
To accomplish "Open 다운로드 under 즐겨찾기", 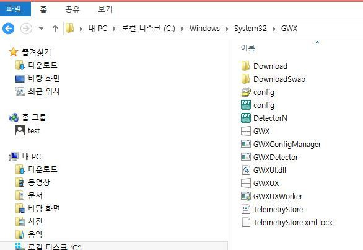I will point(43,65).
